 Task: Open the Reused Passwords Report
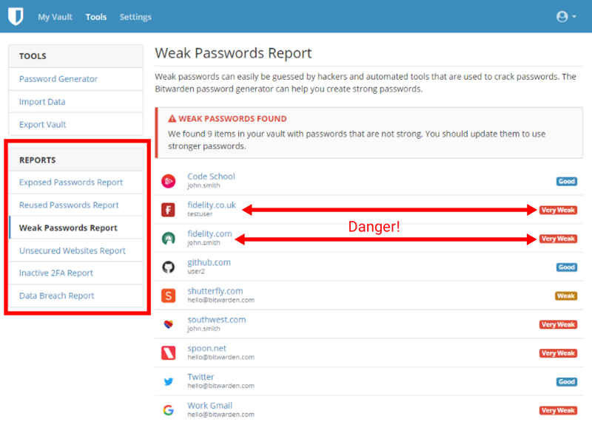[x=69, y=205]
